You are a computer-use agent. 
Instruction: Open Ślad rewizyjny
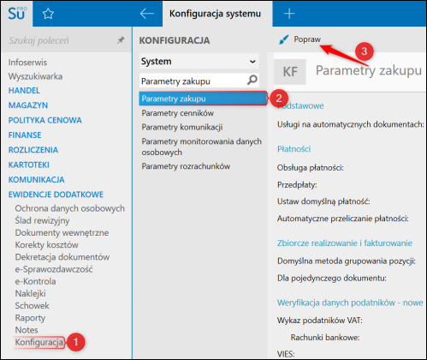[42, 220]
